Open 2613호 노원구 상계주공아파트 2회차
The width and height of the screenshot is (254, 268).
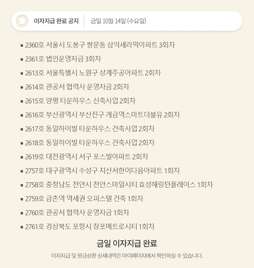point(93,73)
